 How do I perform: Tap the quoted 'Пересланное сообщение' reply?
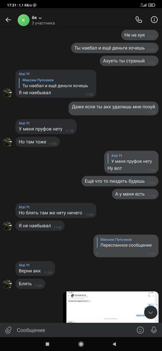[x=126, y=242]
